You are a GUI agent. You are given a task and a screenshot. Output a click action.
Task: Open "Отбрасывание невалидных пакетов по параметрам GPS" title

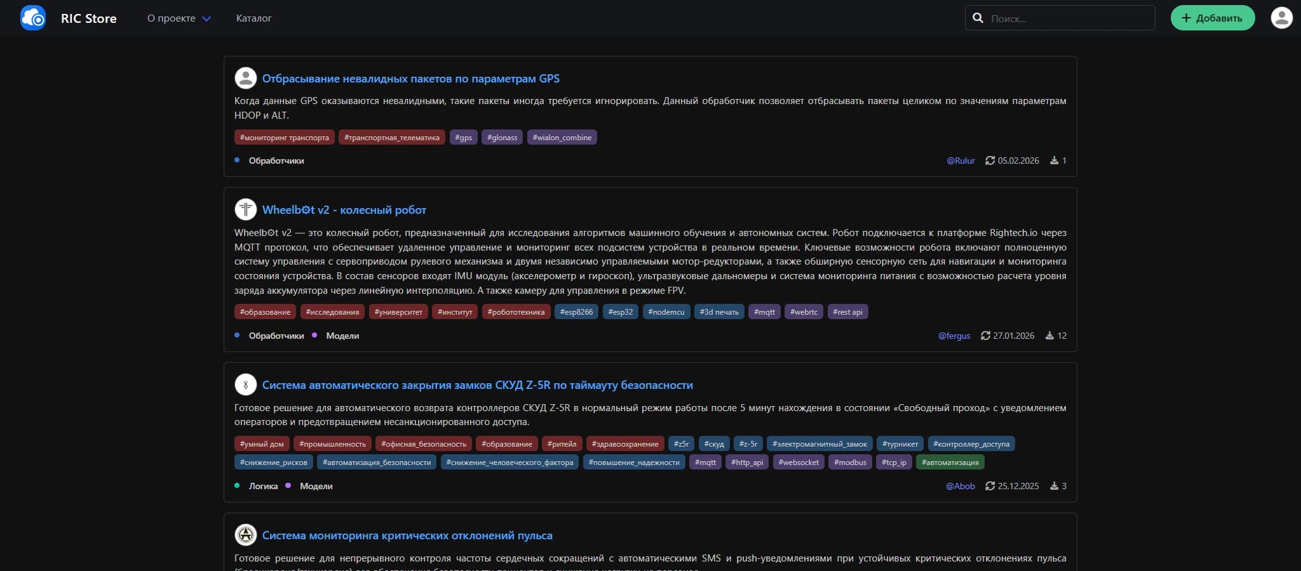(x=410, y=79)
